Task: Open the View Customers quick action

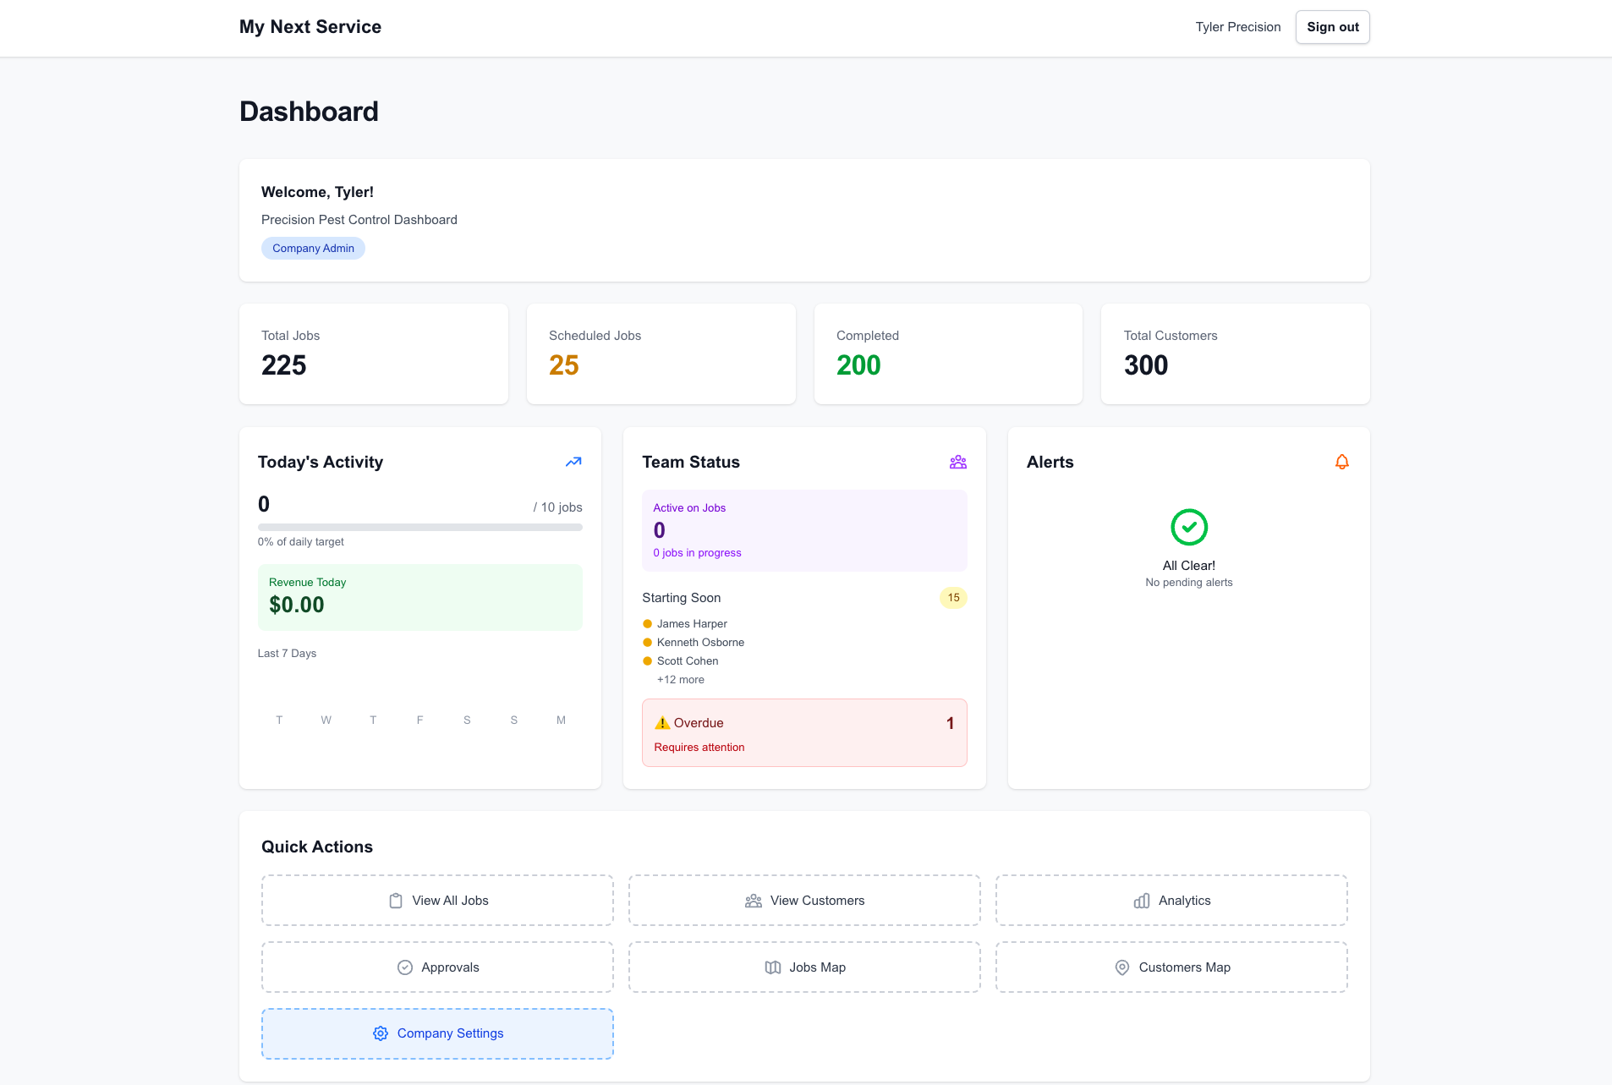Action: click(803, 901)
